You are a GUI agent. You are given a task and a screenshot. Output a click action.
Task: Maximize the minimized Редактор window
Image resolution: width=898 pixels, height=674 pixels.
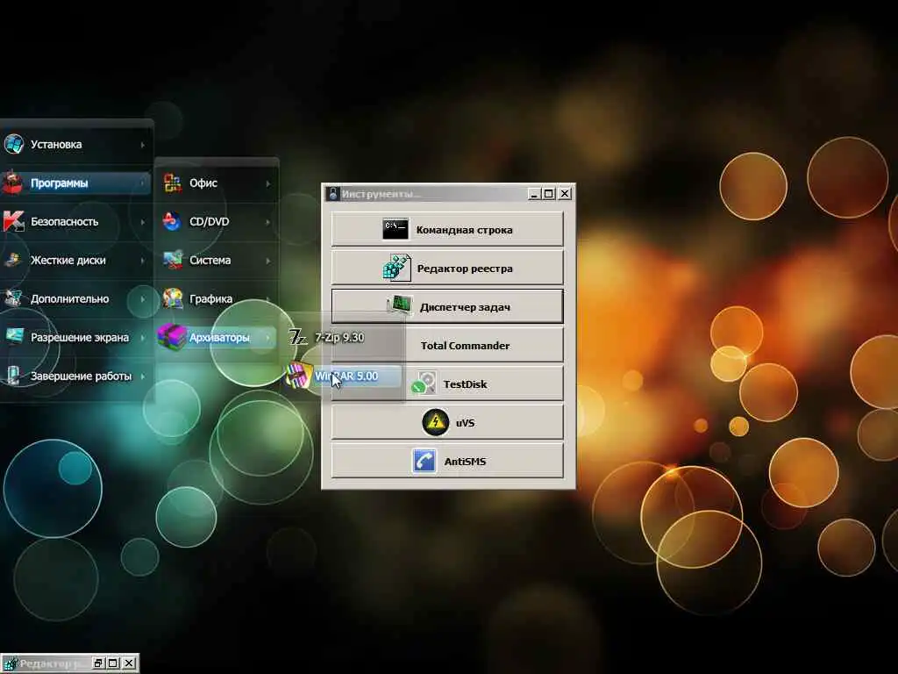click(113, 663)
